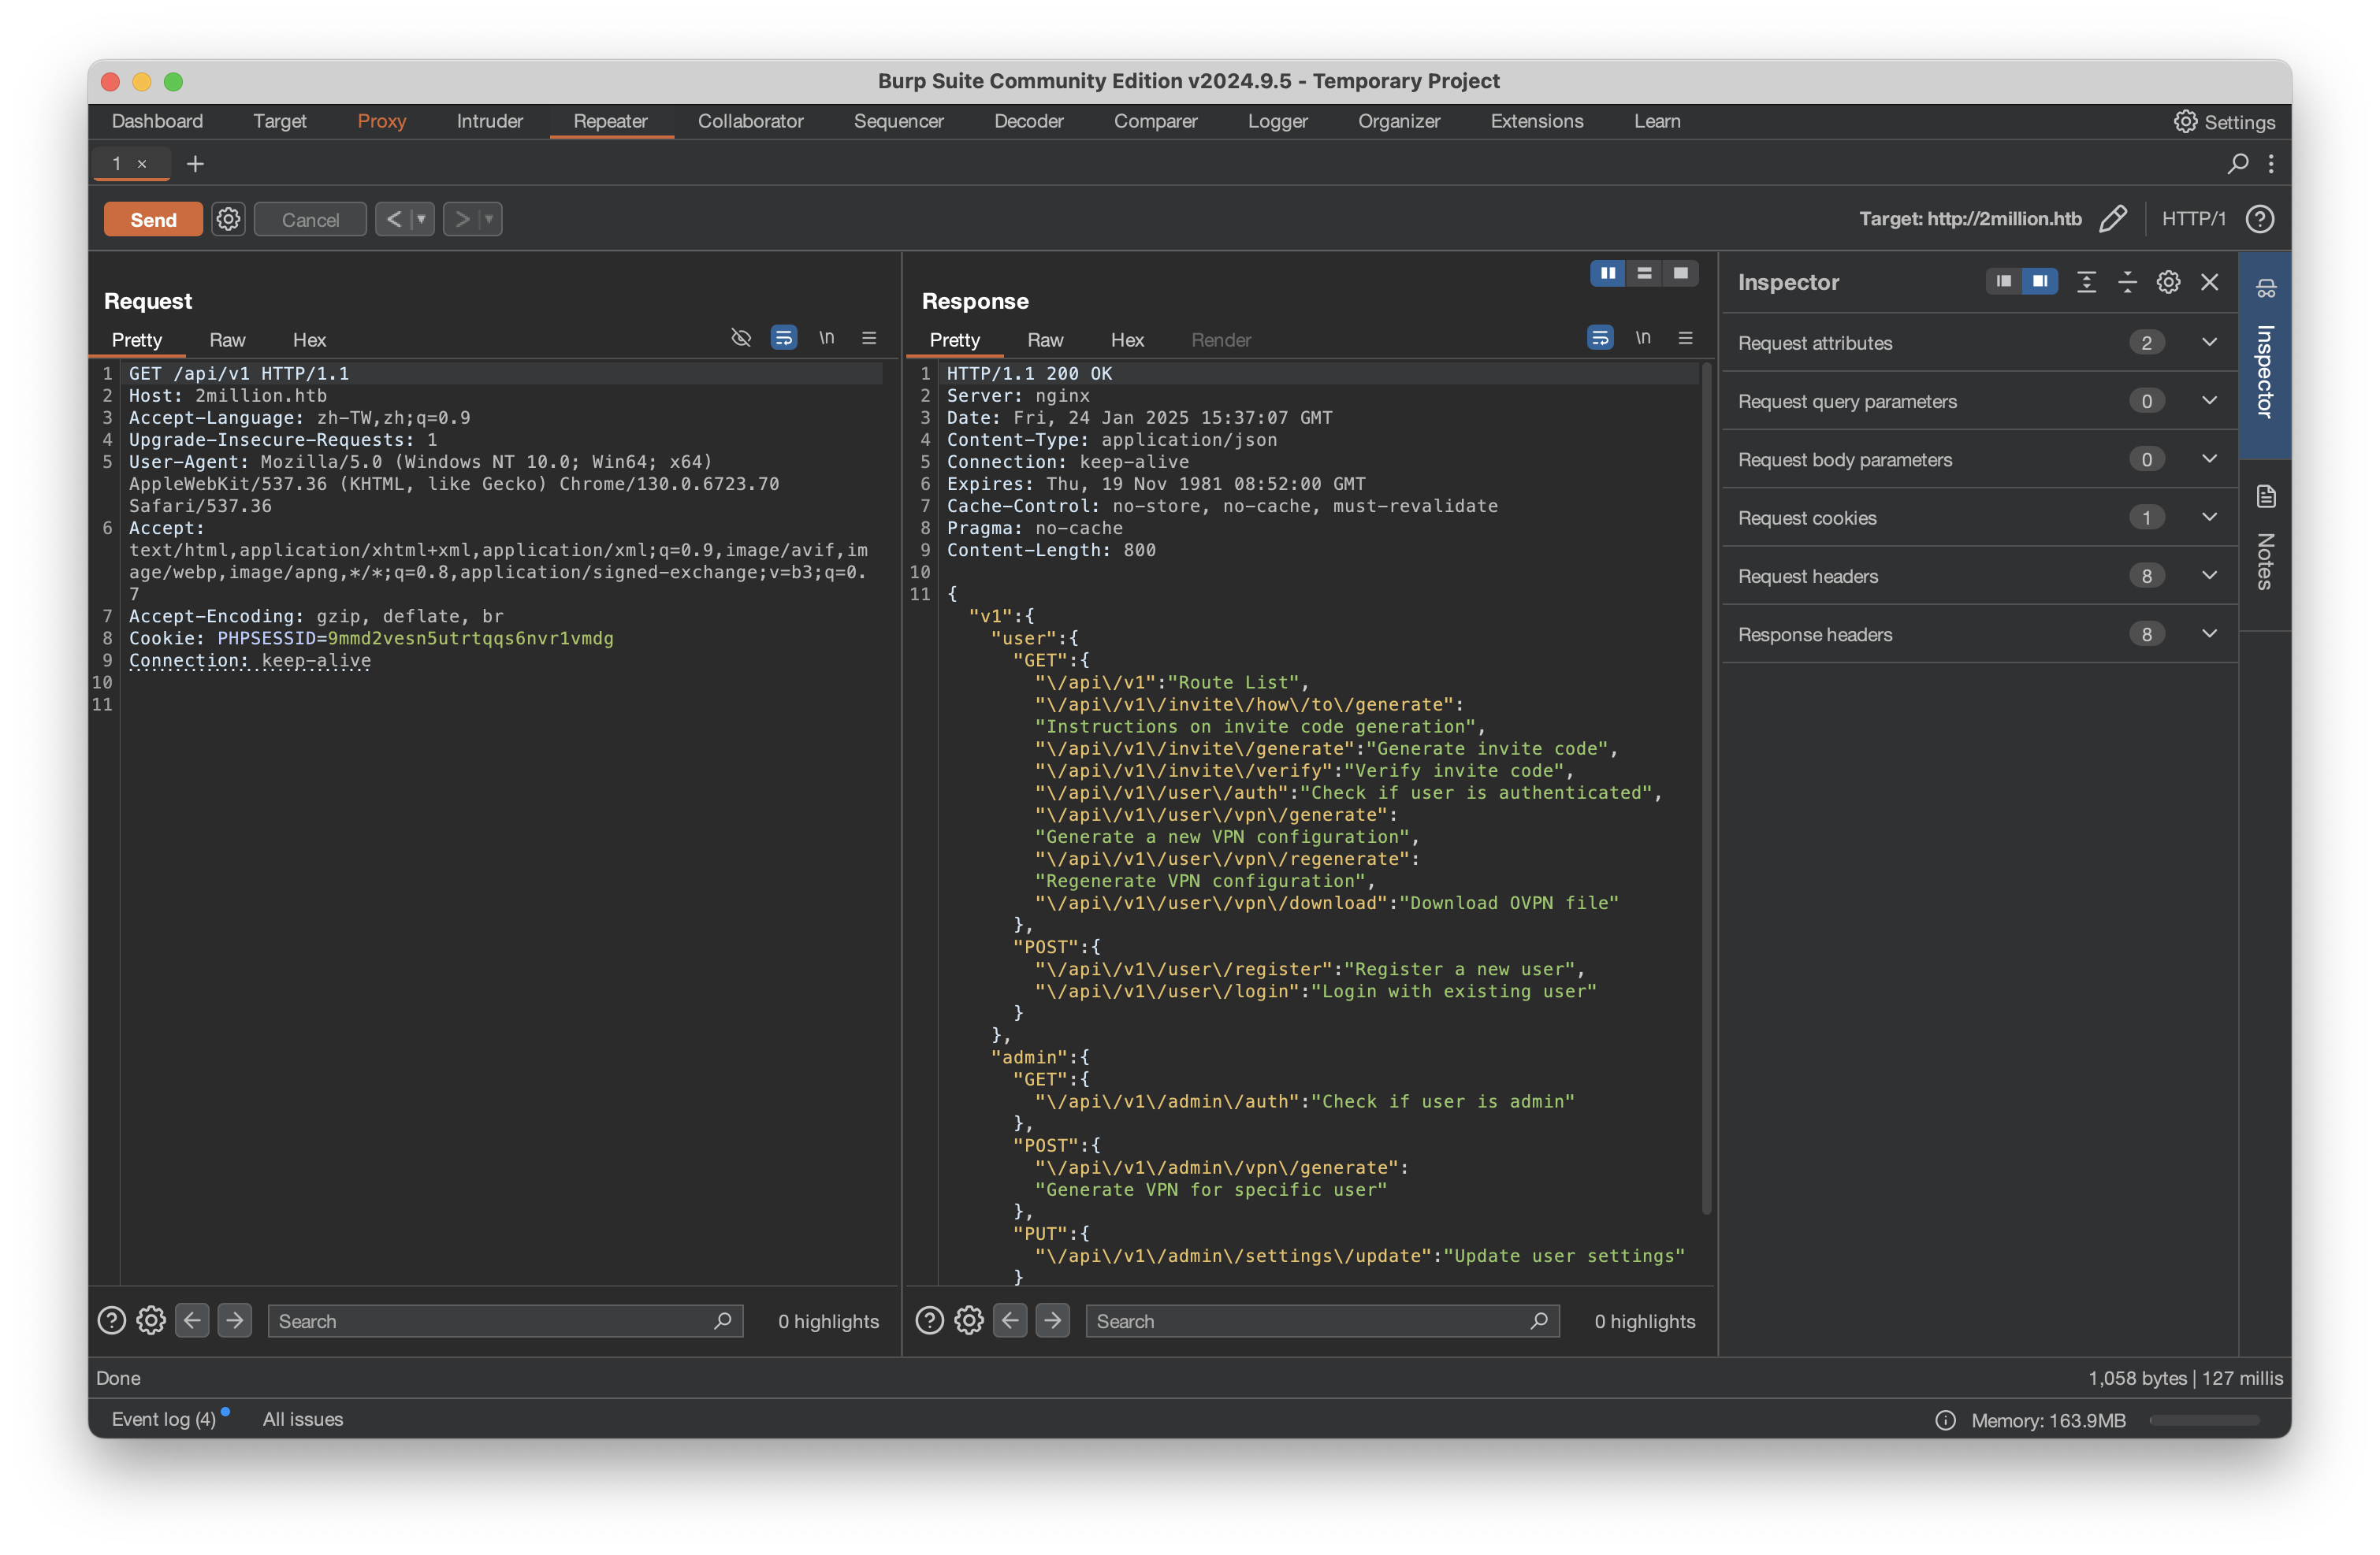
Task: Click the orange Send button
Action: [153, 219]
